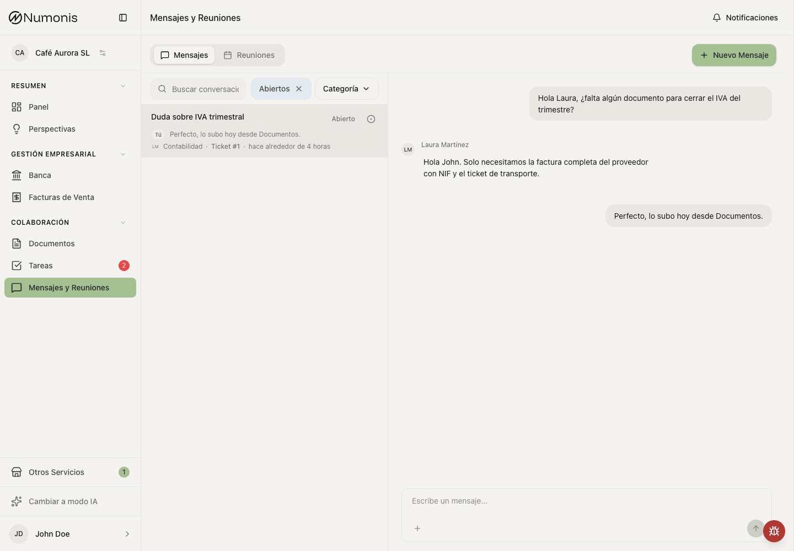Viewport: 794px width, 551px height.
Task: Click open status circle icon on ticket
Action: [371, 119]
